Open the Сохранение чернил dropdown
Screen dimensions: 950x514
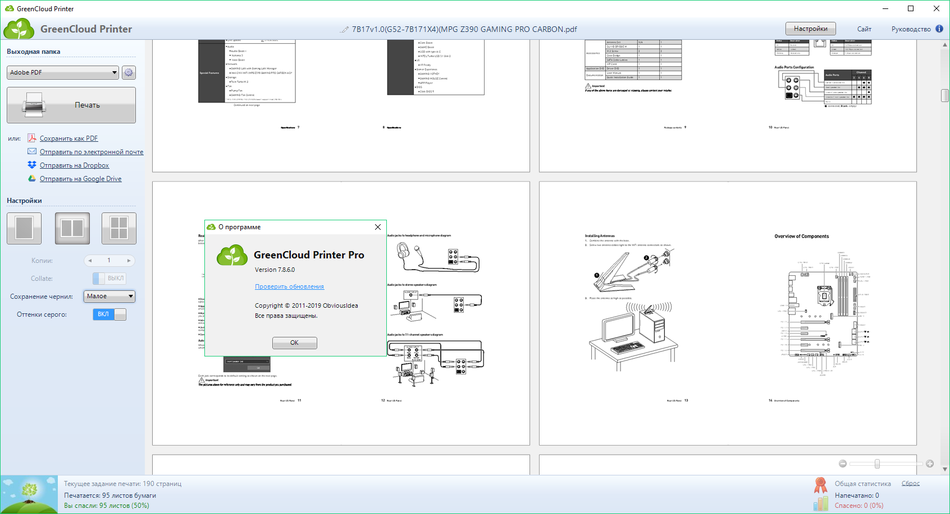click(109, 296)
